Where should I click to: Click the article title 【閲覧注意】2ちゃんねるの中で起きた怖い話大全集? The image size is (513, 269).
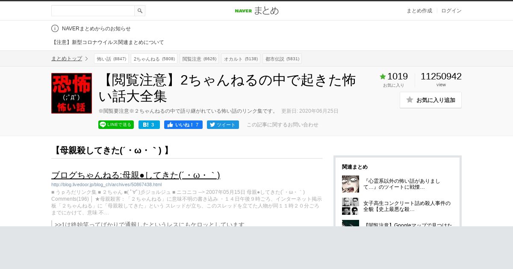(x=227, y=88)
